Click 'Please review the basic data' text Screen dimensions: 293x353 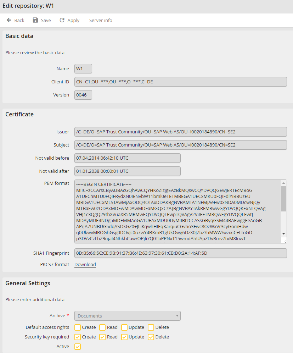coord(35,53)
